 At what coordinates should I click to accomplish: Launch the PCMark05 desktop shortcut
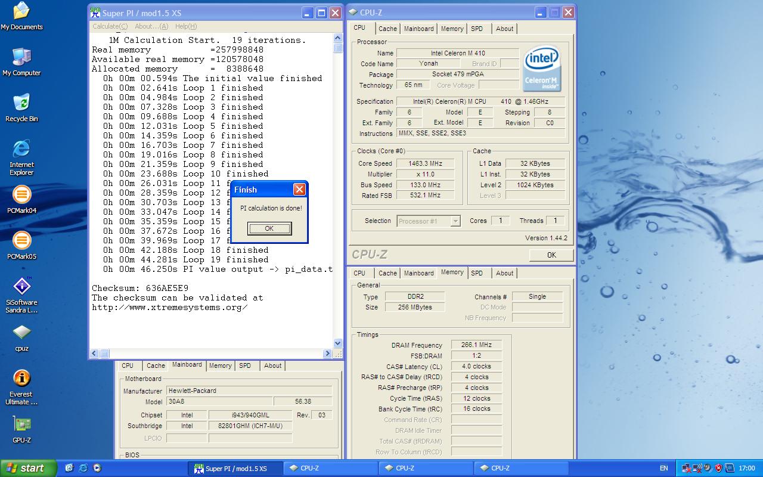21,246
